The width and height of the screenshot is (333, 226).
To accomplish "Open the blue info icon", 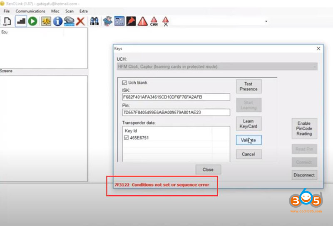I will coord(57,21).
